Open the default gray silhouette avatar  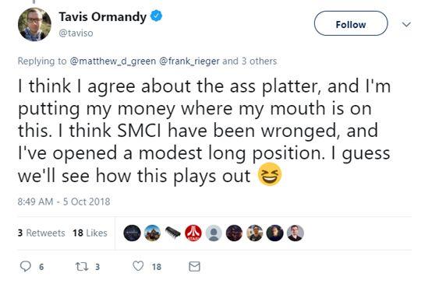214,233
